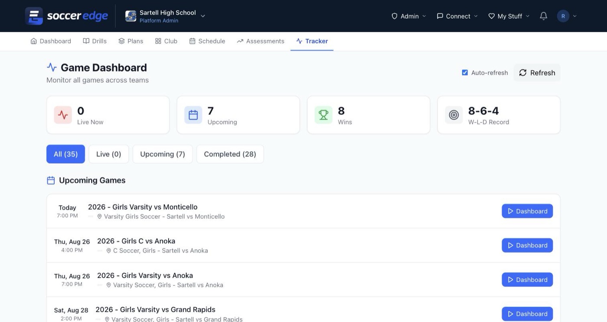Go to the Dashboard nav tab
This screenshot has width=607, height=322.
click(51, 41)
